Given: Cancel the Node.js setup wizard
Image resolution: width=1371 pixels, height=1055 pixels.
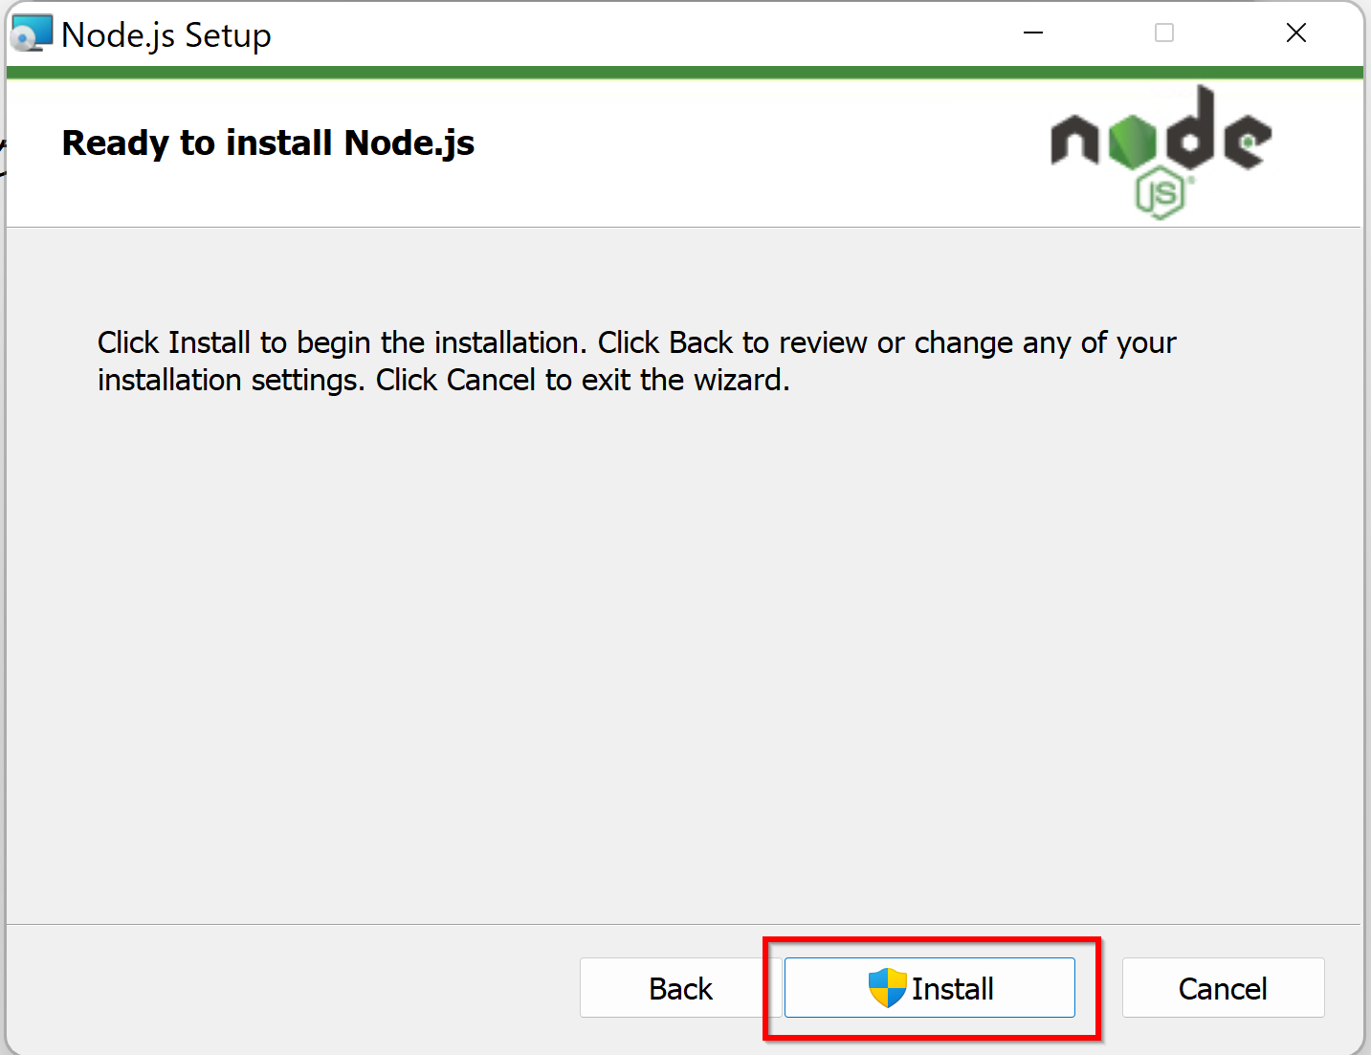Looking at the screenshot, I should click(x=1223, y=987).
